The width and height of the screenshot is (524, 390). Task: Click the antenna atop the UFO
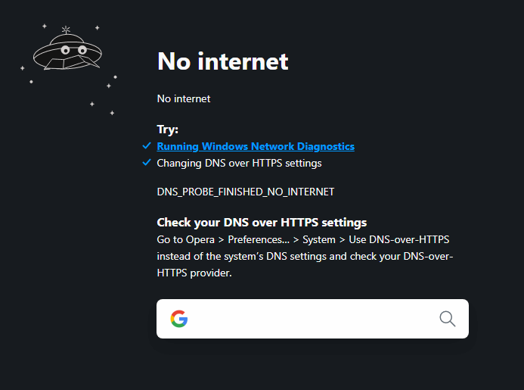click(x=67, y=31)
